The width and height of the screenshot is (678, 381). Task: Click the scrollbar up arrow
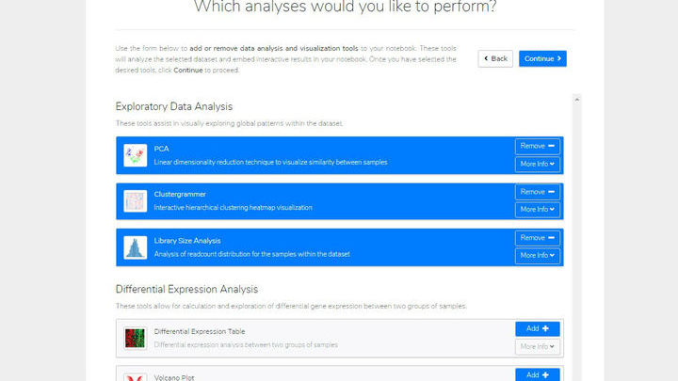pyautogui.click(x=577, y=100)
